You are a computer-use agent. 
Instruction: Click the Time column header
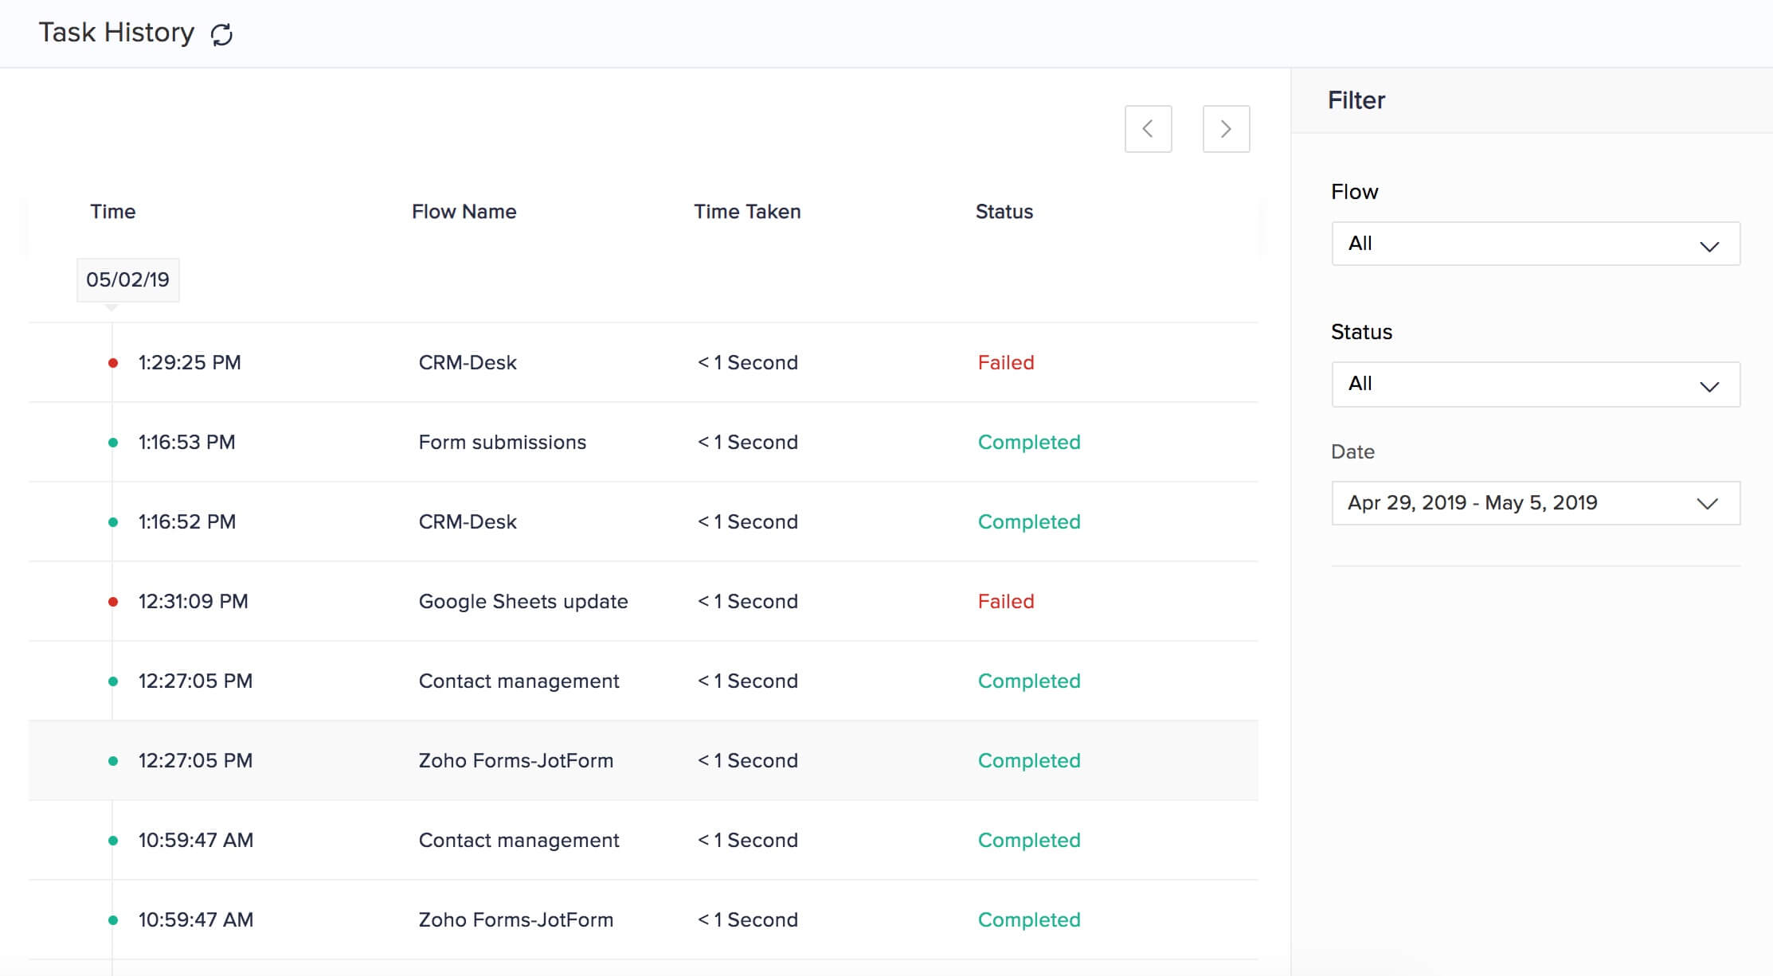(112, 212)
